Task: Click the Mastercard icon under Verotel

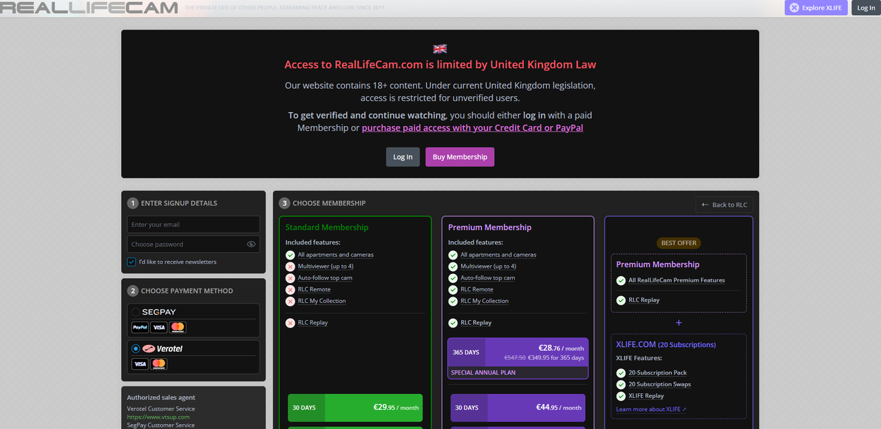Action: click(x=159, y=364)
